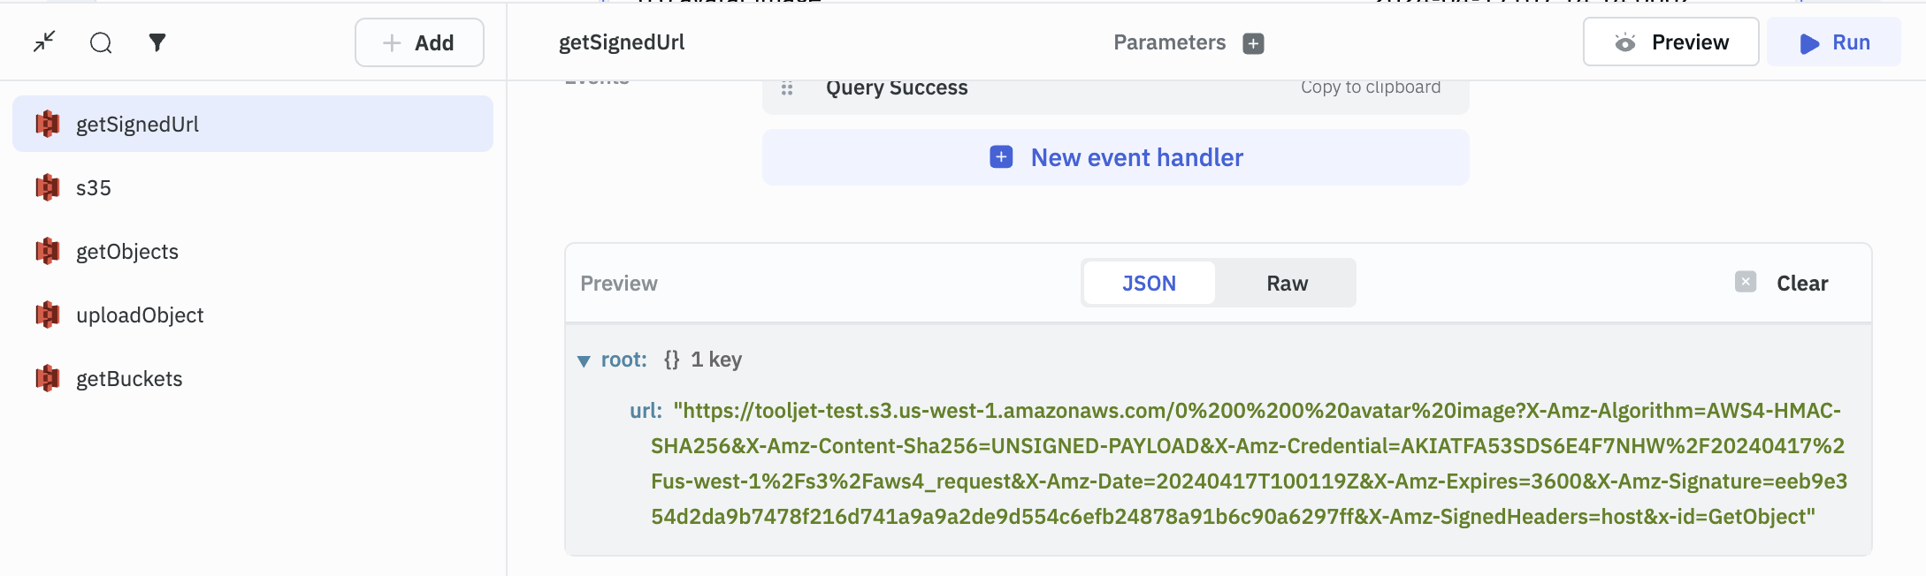Click the filter queries funnel icon
This screenshot has height=576, width=1926.
pos(157,42)
